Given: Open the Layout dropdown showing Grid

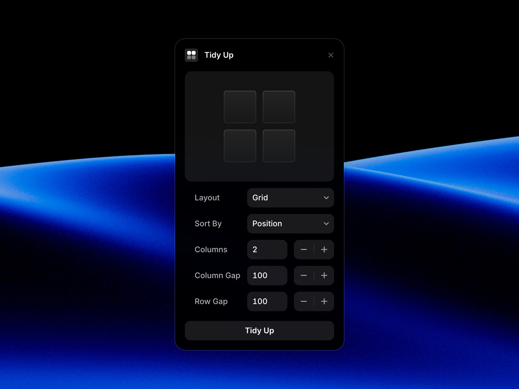Looking at the screenshot, I should (290, 198).
